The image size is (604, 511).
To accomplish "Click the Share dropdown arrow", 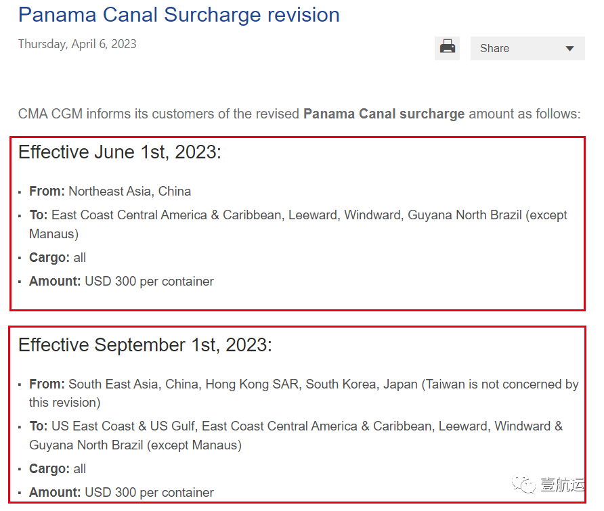I will click(x=569, y=49).
